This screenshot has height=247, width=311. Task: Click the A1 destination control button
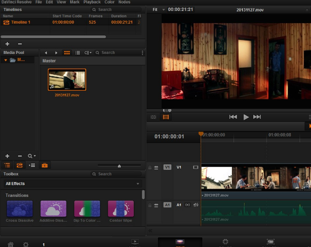[x=167, y=205]
